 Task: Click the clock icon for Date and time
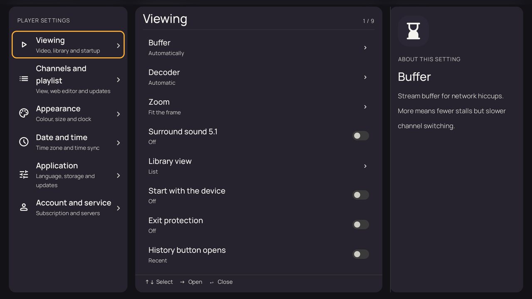24,142
